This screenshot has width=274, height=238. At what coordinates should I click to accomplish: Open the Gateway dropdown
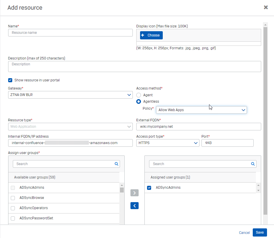coord(70,95)
